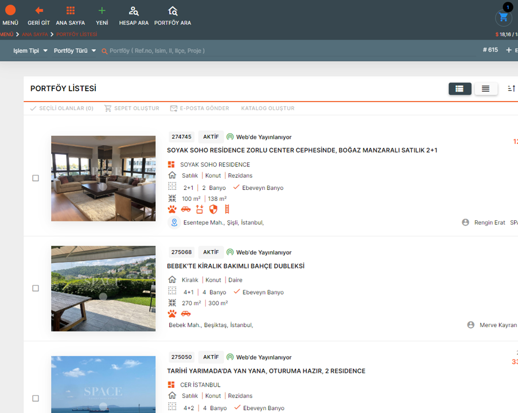The height and width of the screenshot is (413, 518).
Task: Click CER İSTANBUL project name
Action: pos(200,385)
